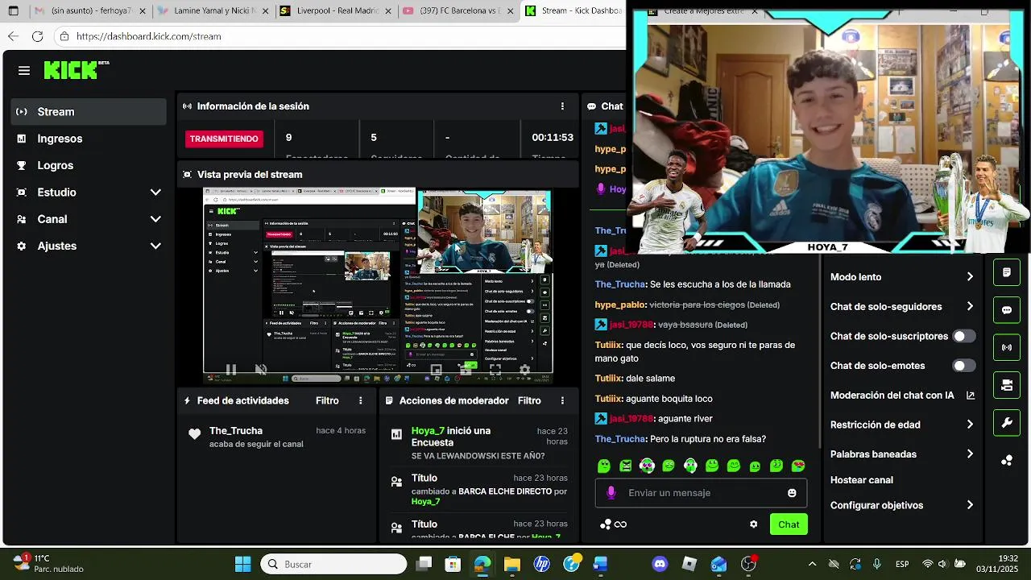Open Información de la sesión options menu

[x=562, y=106]
